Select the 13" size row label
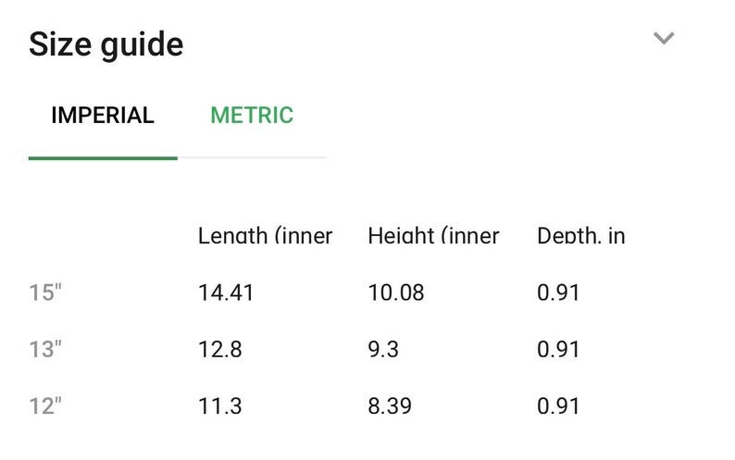735x460 pixels. (45, 349)
